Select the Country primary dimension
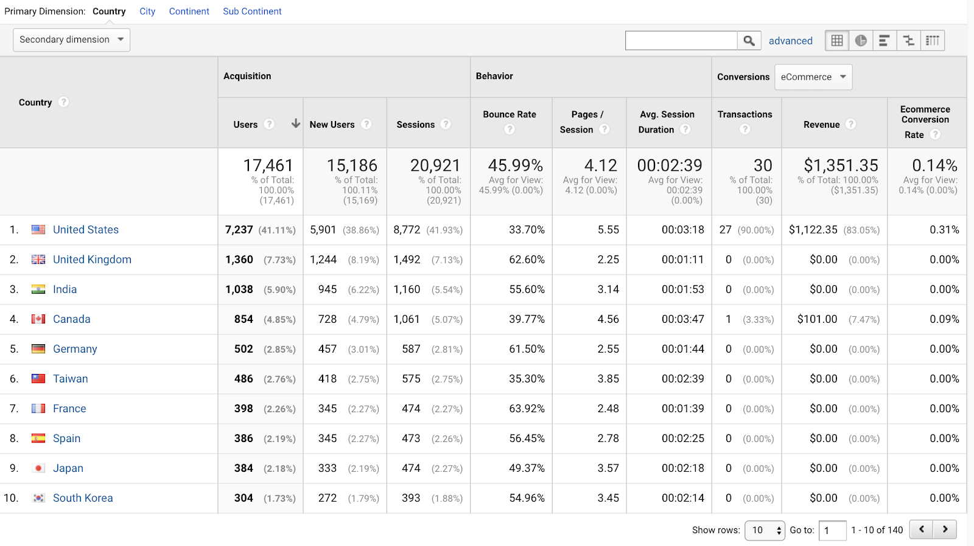 pos(109,12)
